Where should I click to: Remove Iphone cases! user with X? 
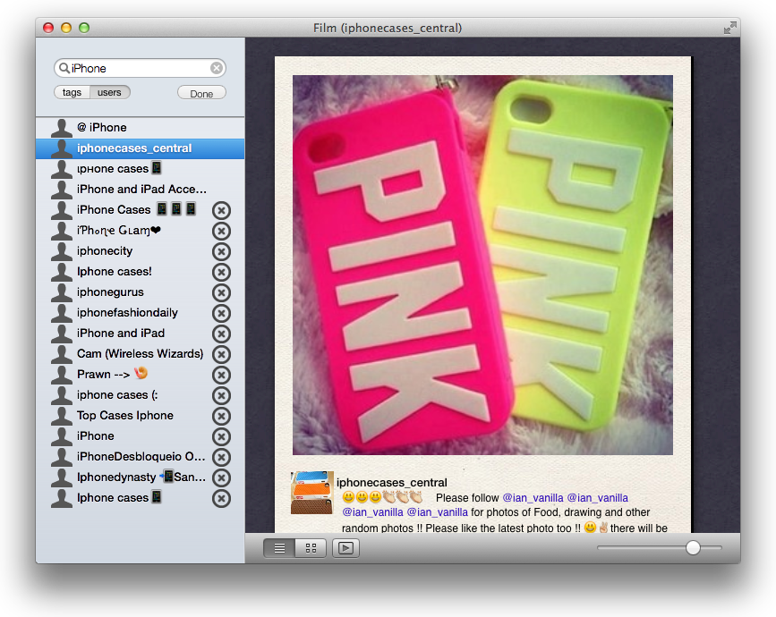tap(221, 272)
